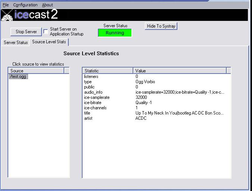The image size is (252, 191).
Task: Select the title statistic row
Action: coord(156,113)
